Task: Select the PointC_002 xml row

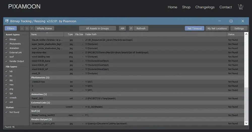Action: pos(137,98)
